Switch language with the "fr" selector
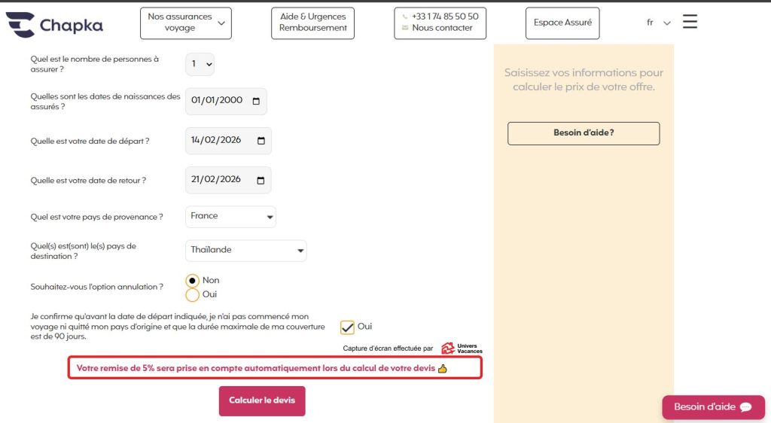 (658, 23)
